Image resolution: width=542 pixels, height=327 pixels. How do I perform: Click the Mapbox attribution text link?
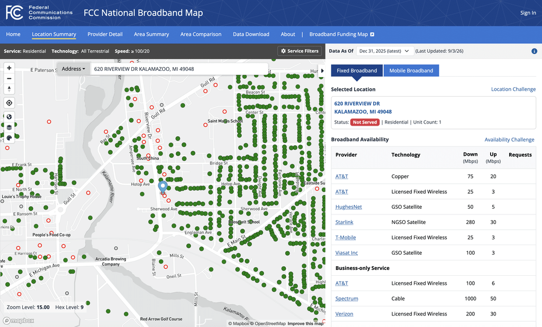(239, 323)
